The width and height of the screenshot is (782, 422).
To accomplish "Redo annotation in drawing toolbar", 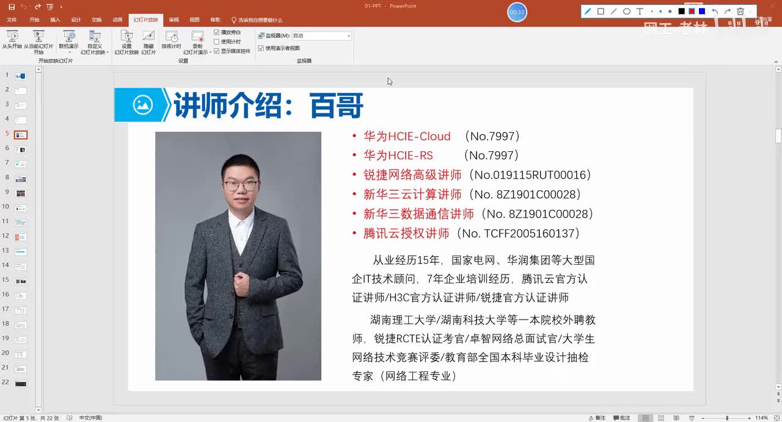I will [x=727, y=11].
